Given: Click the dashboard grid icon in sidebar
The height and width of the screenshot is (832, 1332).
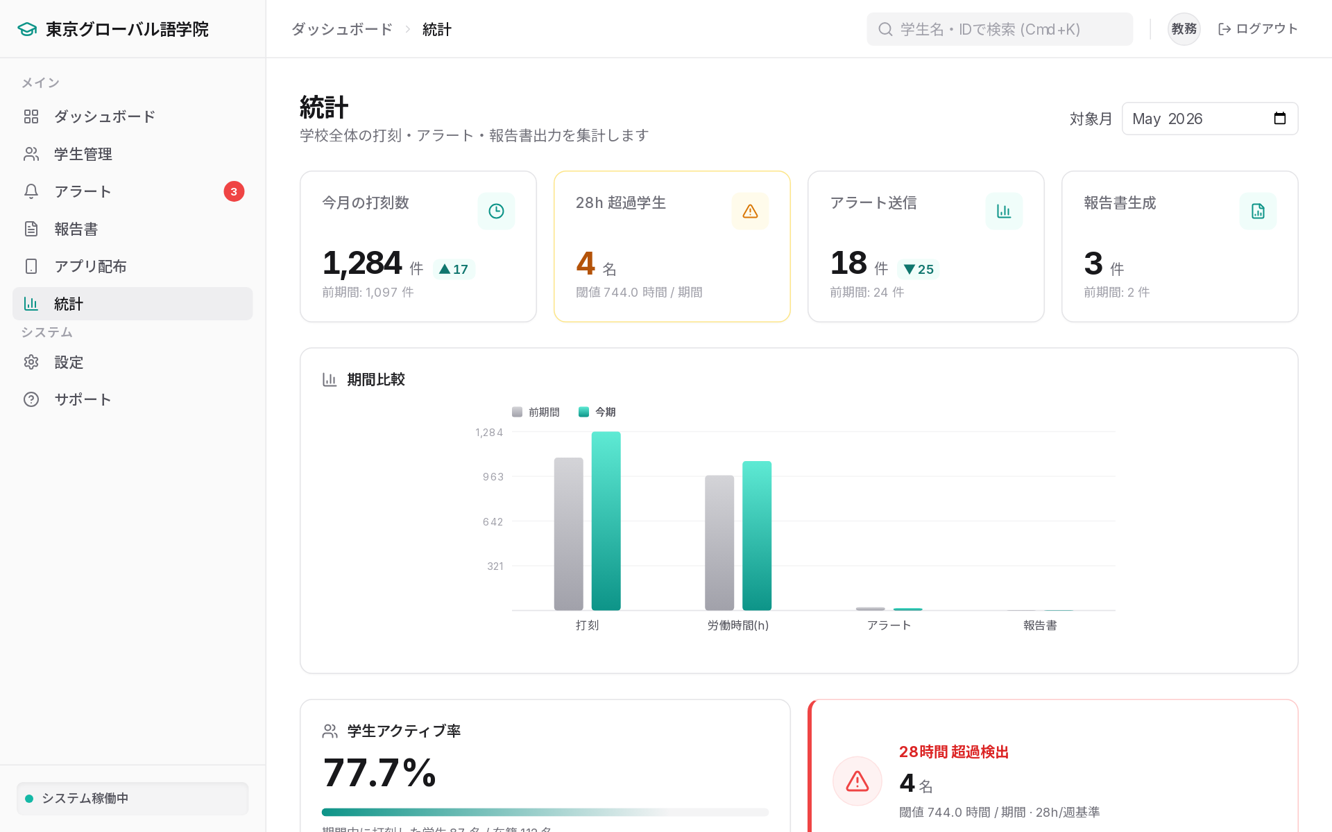Looking at the screenshot, I should pos(31,116).
